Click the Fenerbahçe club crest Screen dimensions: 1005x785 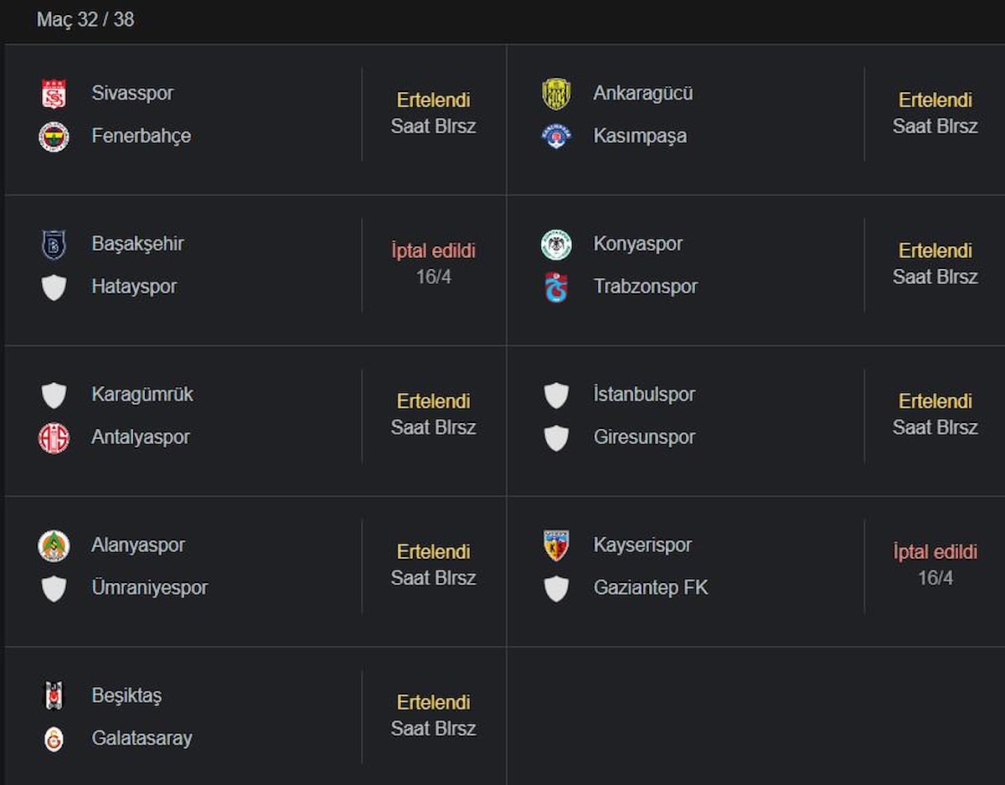54,137
